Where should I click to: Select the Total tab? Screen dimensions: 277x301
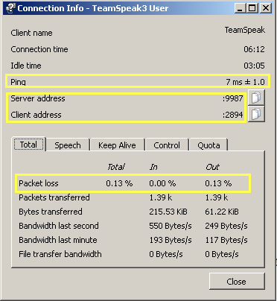(x=28, y=145)
